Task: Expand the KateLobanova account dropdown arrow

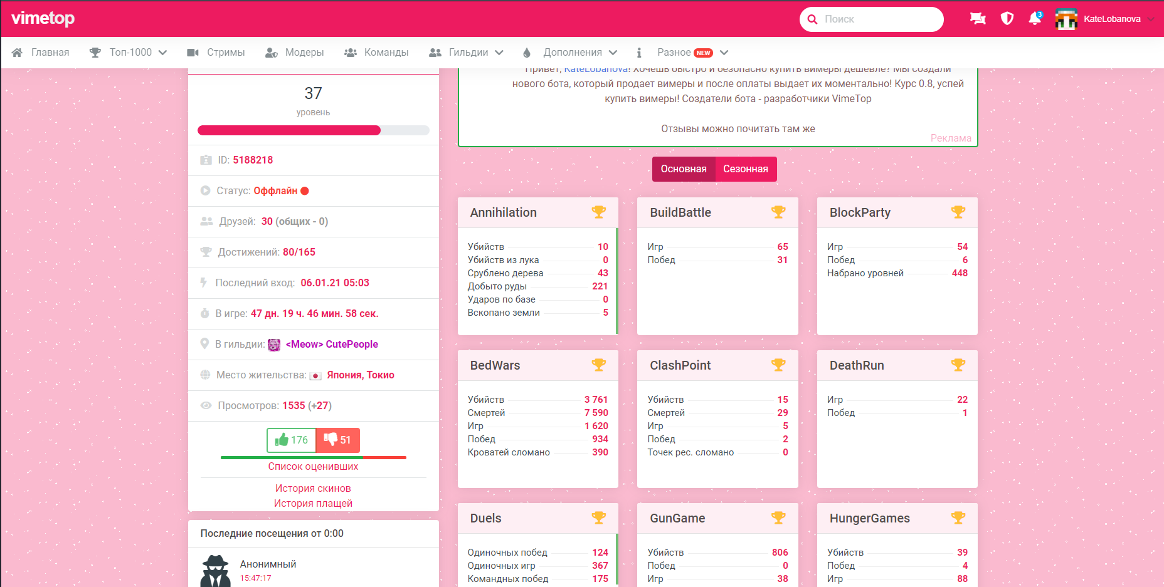Action: [1150, 19]
